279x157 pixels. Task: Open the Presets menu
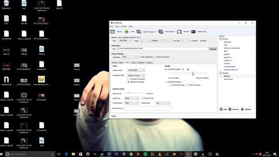(x=124, y=26)
